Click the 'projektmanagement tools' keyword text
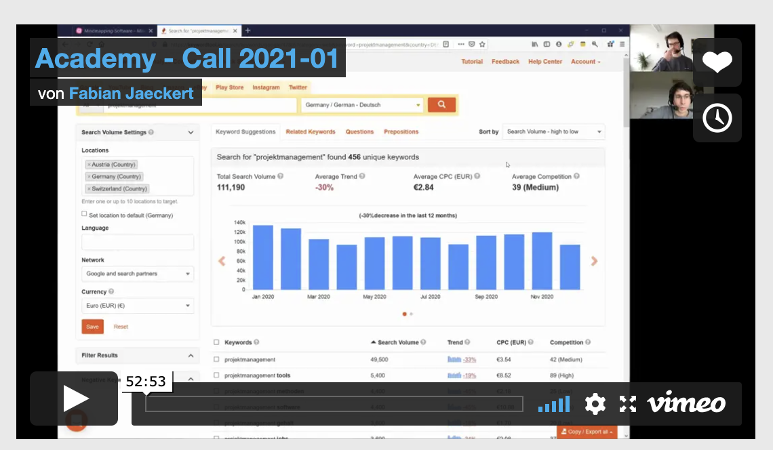773x450 pixels. [258, 375]
